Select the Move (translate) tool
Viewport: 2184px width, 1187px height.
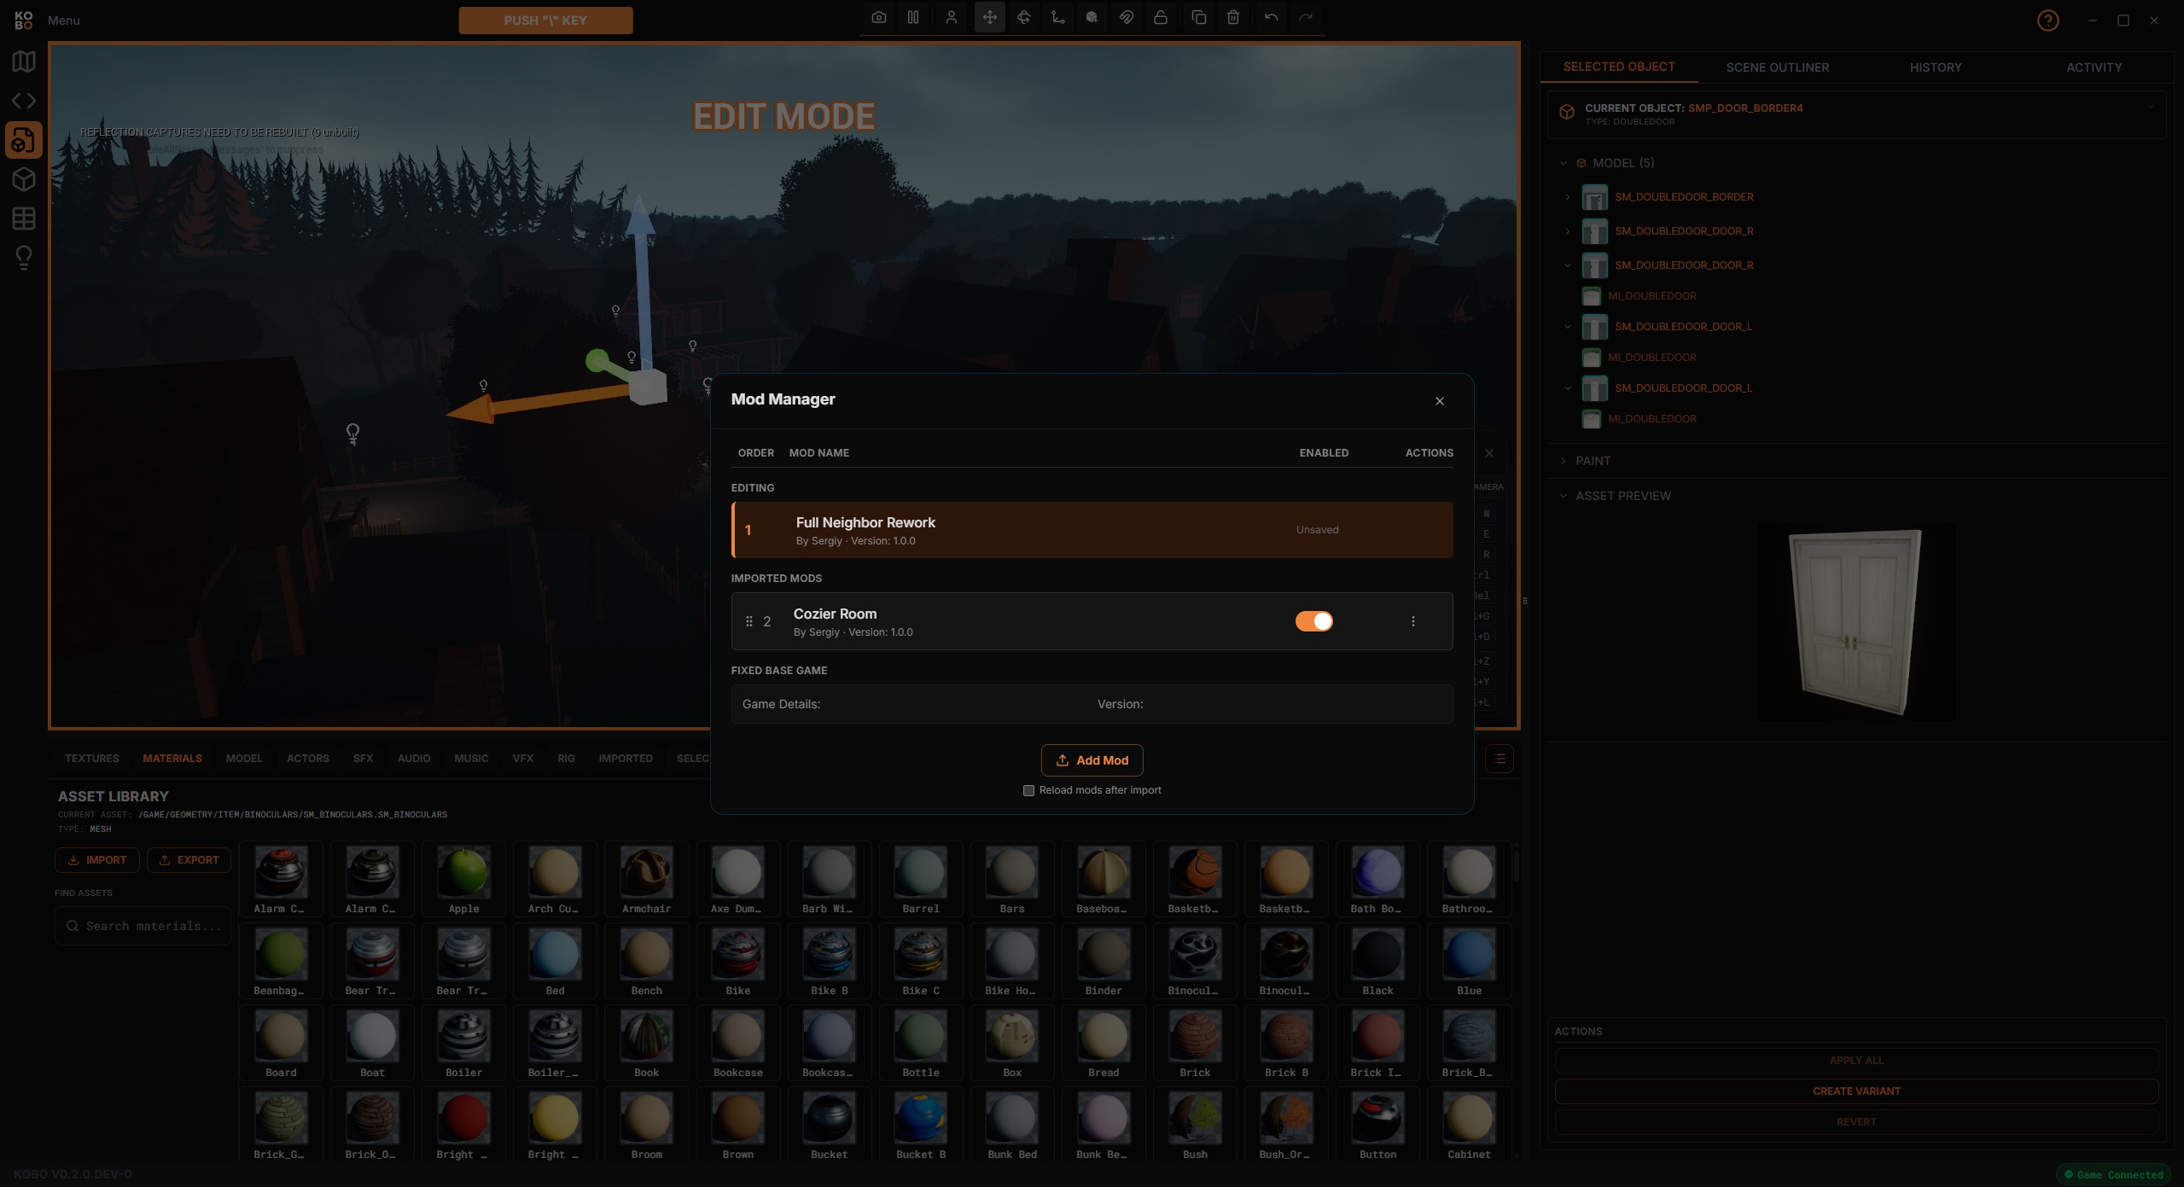(x=990, y=17)
